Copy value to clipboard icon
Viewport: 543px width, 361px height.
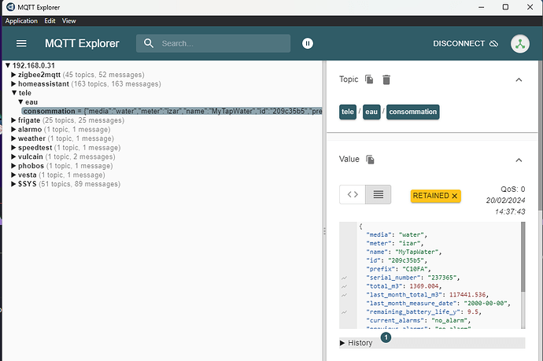coord(370,159)
